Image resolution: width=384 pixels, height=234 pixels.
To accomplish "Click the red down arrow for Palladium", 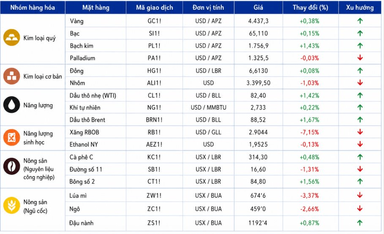I will click(360, 58).
